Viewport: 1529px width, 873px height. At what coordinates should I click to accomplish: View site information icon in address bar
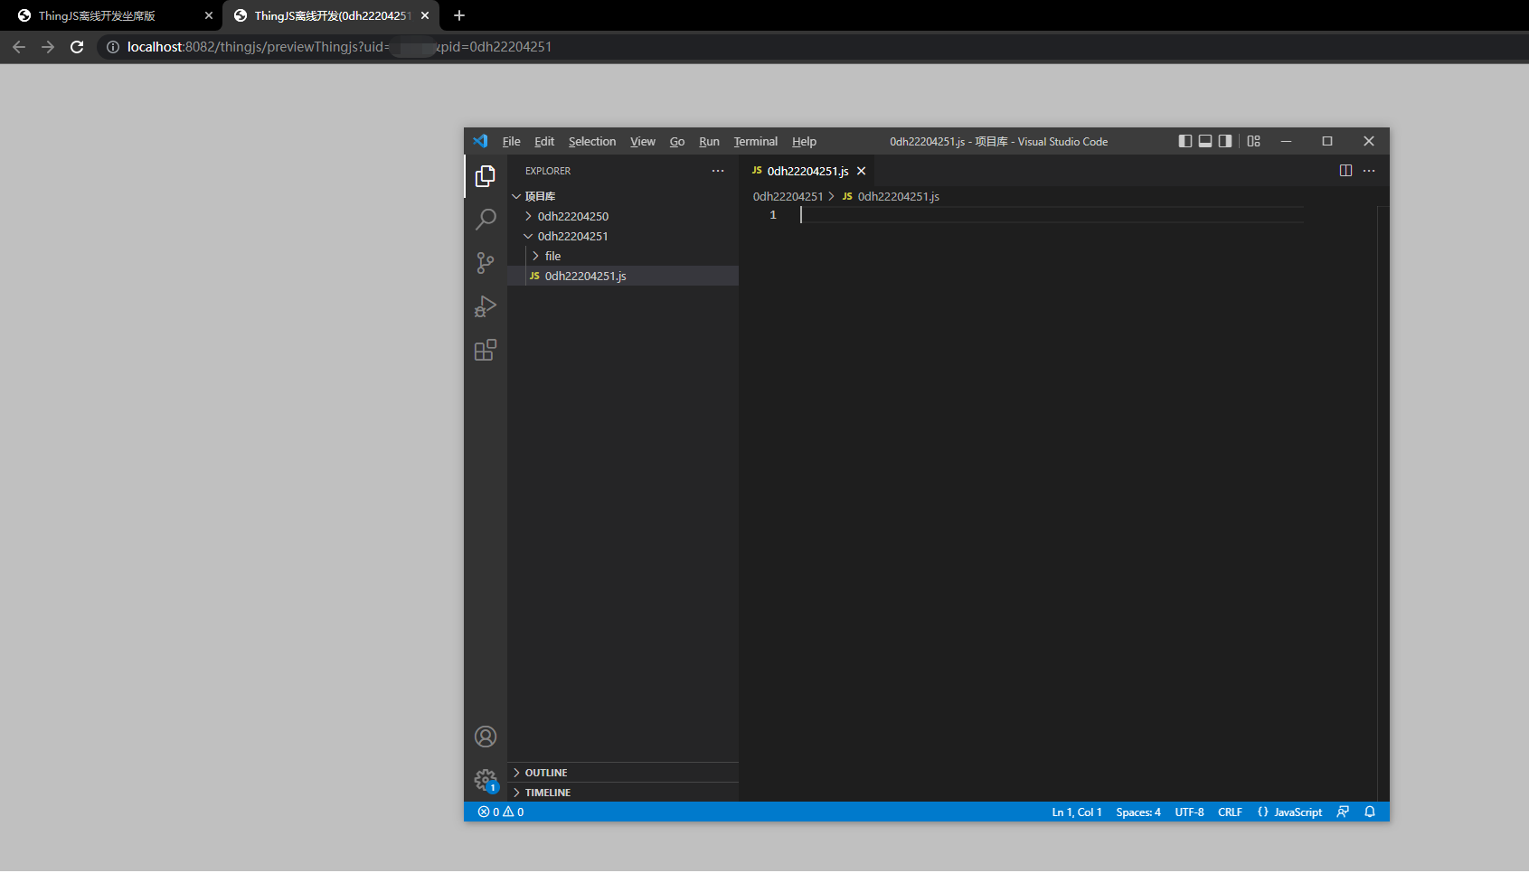(x=113, y=47)
